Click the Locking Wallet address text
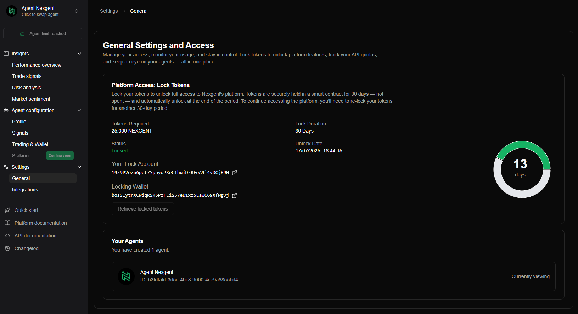The width and height of the screenshot is (578, 314). (x=170, y=195)
